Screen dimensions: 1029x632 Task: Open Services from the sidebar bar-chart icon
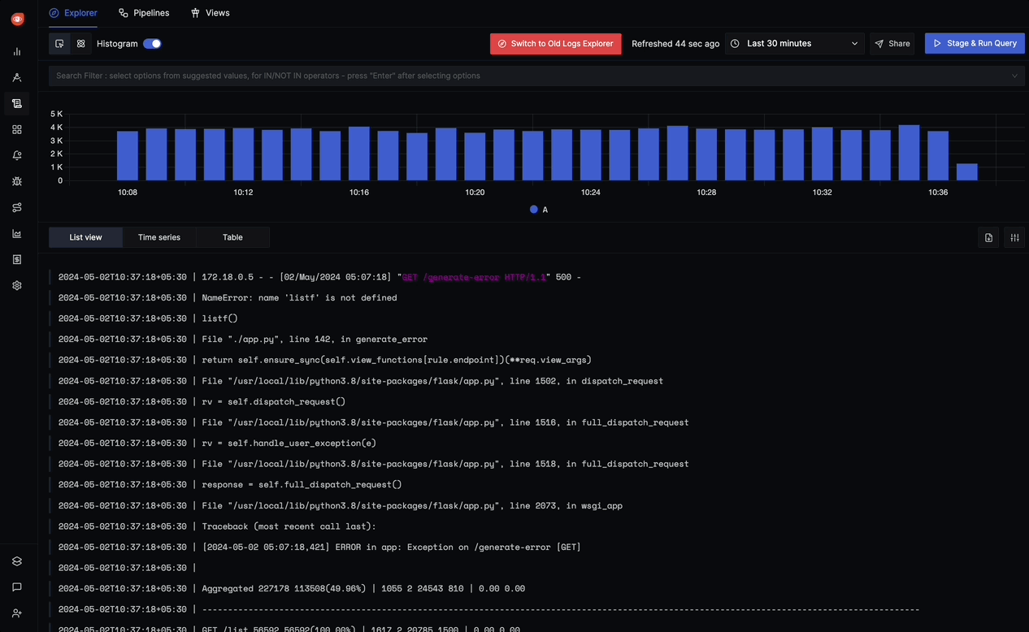coord(17,51)
